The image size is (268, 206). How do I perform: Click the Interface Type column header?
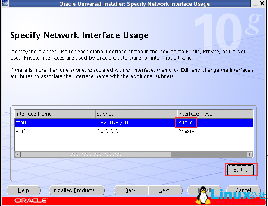coord(215,114)
